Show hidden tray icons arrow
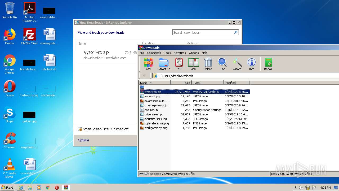This screenshot has width=339, height=191. click(x=296, y=188)
